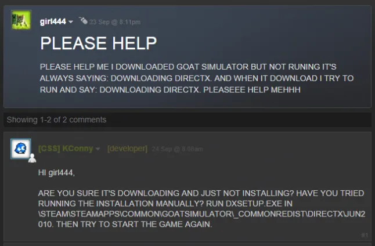Click the person badge on KConny's avatar
The image size is (375, 246).
point(32,158)
